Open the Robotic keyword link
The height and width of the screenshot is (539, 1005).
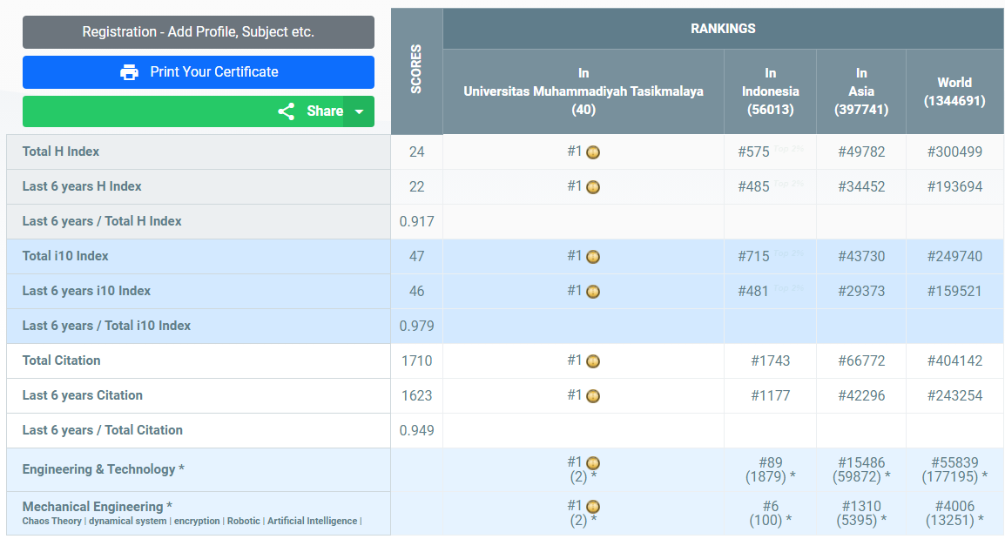[244, 522]
